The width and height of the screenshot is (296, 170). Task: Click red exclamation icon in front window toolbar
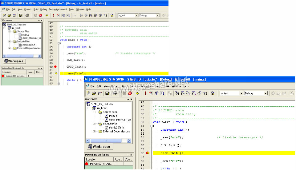[145, 93]
